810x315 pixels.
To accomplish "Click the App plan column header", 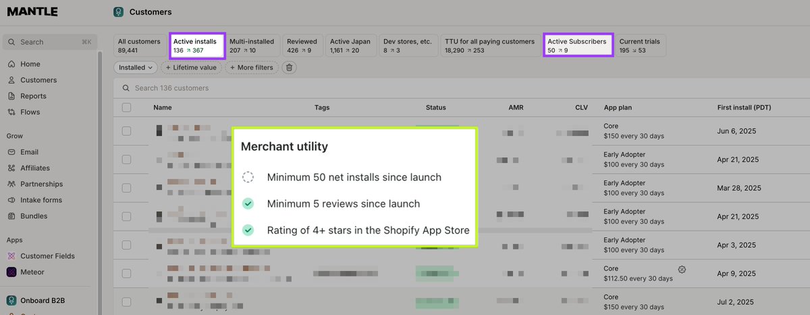I will 618,107.
